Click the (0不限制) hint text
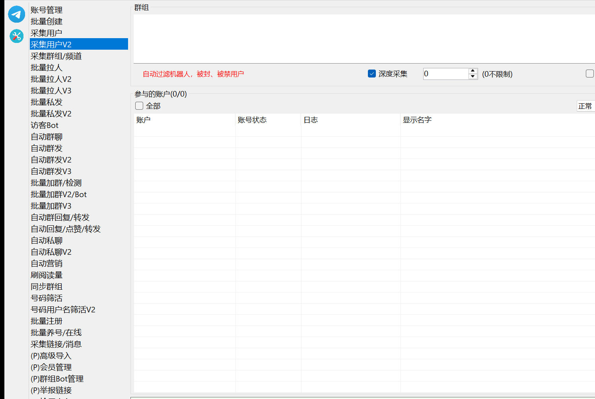Screen dimensions: 595x399 497,74
